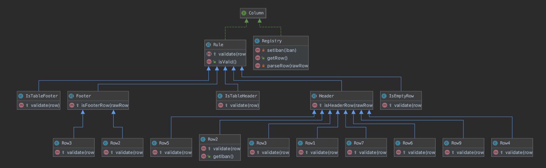The width and height of the screenshot is (546, 168).
Task: Select the Row7 class title
Action: (359, 143)
